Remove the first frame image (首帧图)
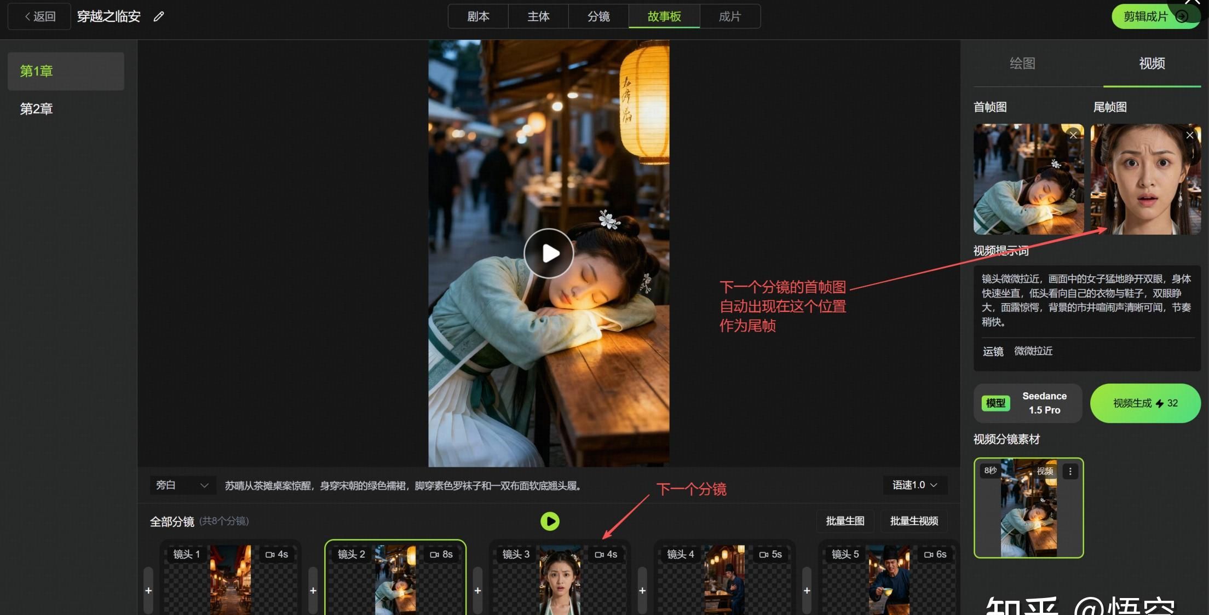Viewport: 1209px width, 615px height. (1073, 135)
